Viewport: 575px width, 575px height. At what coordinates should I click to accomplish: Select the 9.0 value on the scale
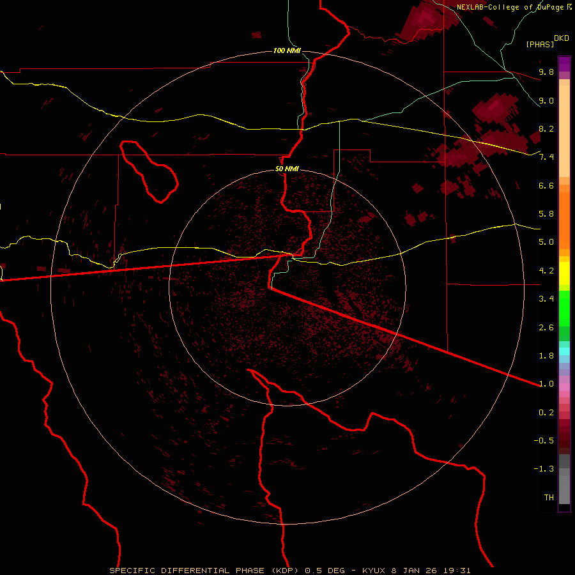[x=546, y=100]
